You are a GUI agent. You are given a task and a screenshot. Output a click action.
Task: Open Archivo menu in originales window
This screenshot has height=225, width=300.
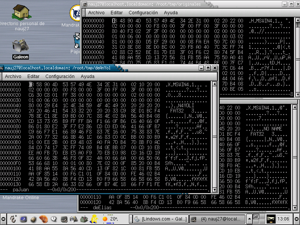click(96, 13)
